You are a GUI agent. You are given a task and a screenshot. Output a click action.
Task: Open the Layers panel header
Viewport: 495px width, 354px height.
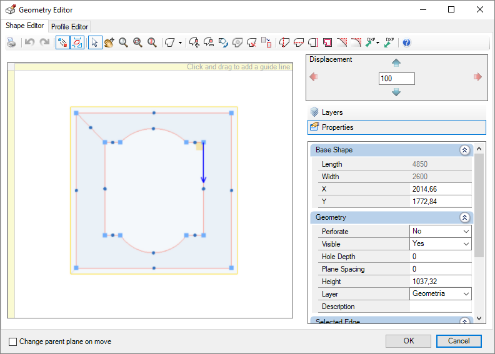pyautogui.click(x=396, y=112)
